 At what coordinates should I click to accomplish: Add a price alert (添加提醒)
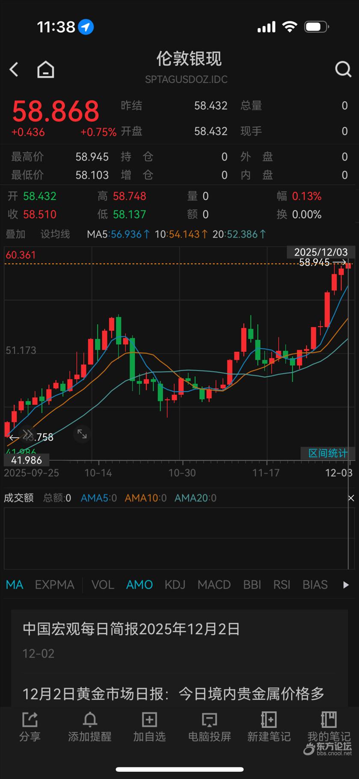tap(89, 726)
